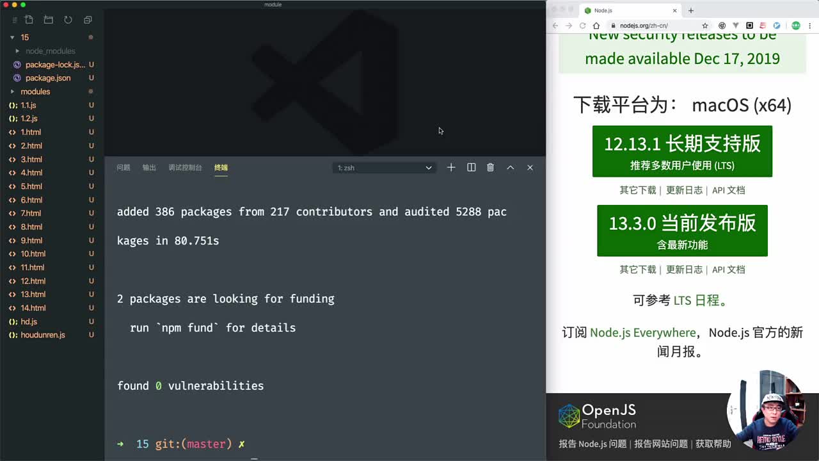Open Chrome home page icon

[x=596, y=26]
